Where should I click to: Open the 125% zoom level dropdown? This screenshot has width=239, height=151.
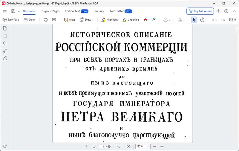pos(143,147)
